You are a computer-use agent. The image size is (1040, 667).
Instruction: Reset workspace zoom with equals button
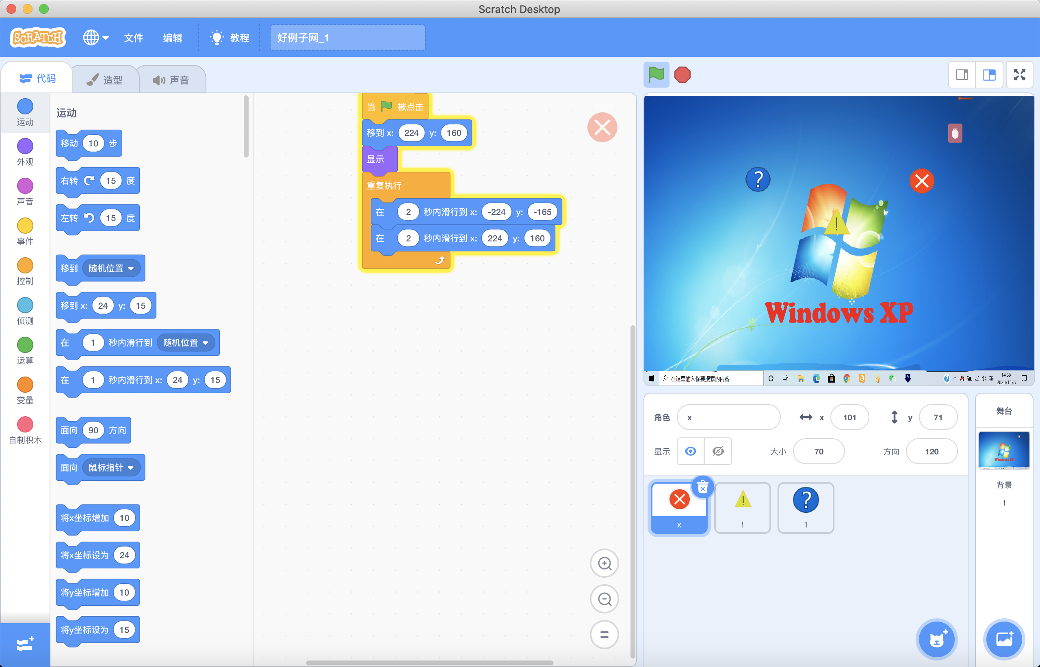click(604, 635)
